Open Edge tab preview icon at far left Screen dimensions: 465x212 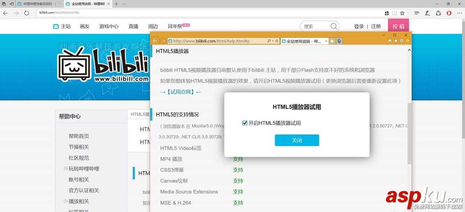pos(4,4)
